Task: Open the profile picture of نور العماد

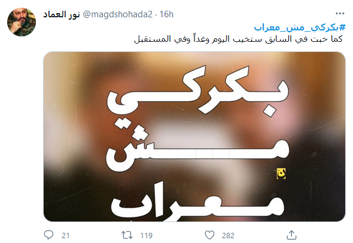Action: point(22,22)
